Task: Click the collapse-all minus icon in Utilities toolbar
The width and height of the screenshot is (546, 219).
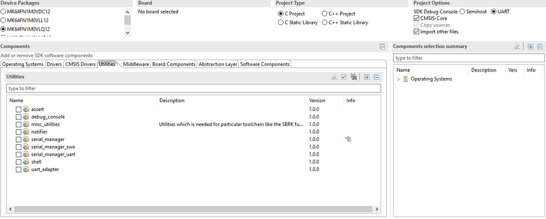Action: click(376, 77)
